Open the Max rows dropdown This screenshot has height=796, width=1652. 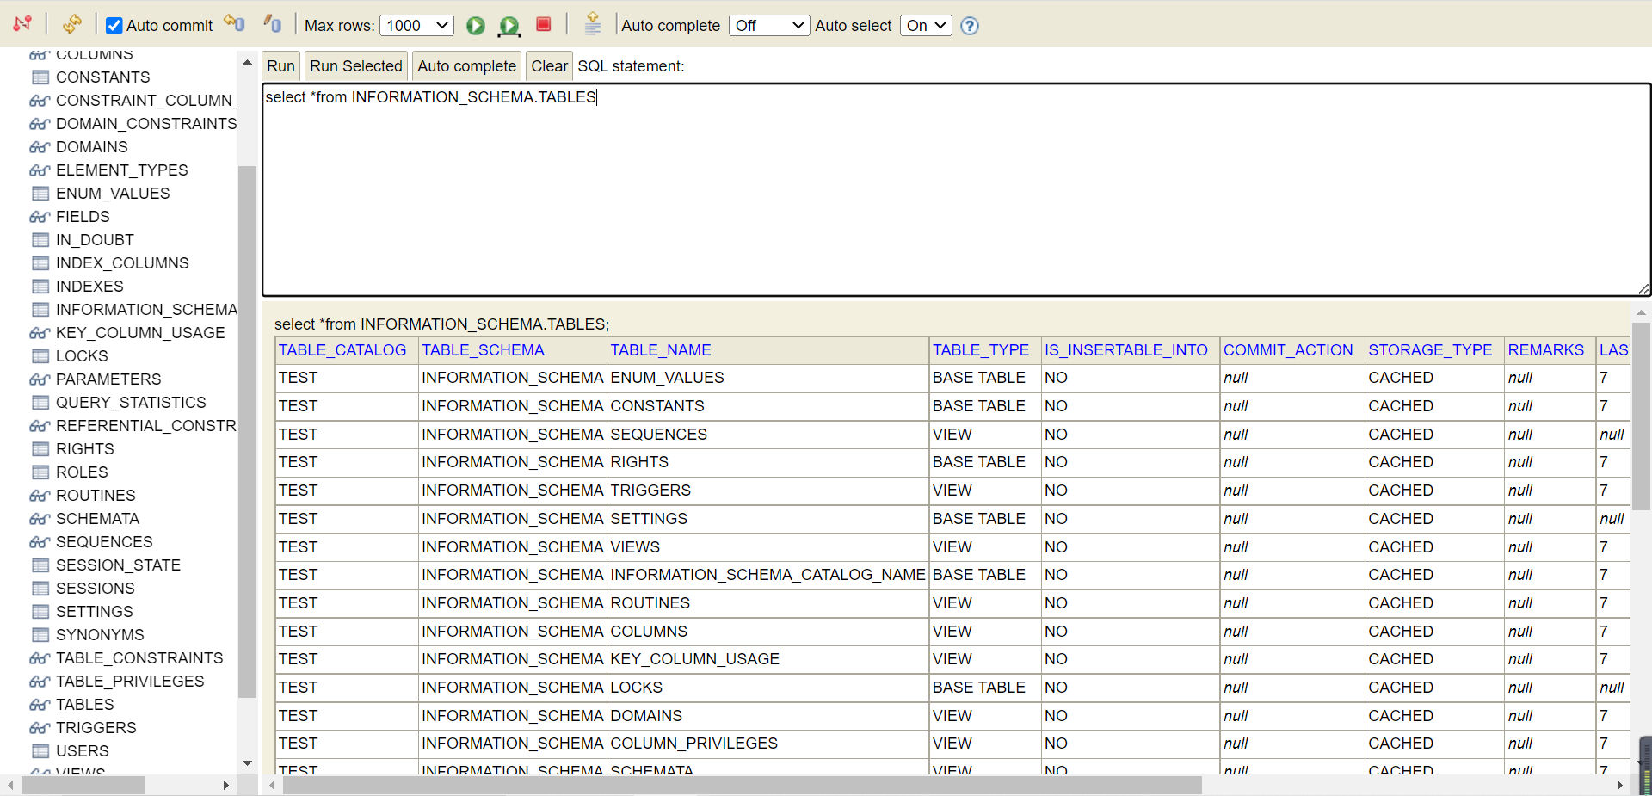pos(417,26)
